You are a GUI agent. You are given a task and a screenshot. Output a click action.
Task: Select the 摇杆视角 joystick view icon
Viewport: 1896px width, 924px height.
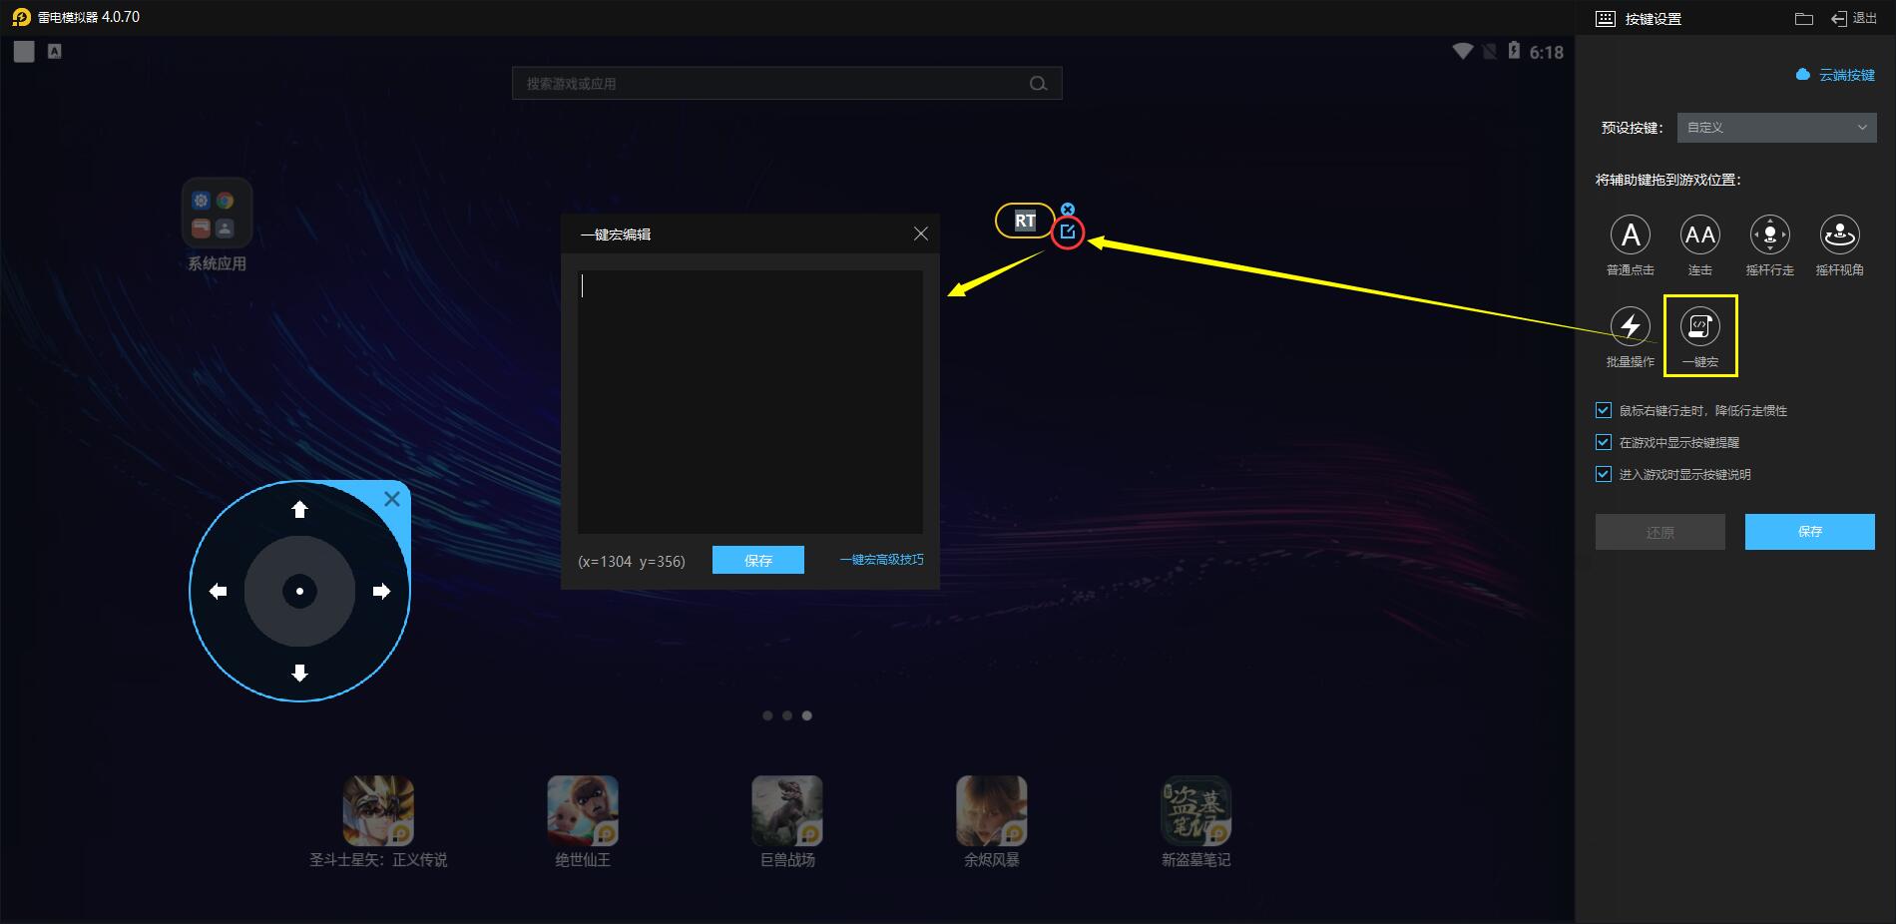coord(1840,235)
